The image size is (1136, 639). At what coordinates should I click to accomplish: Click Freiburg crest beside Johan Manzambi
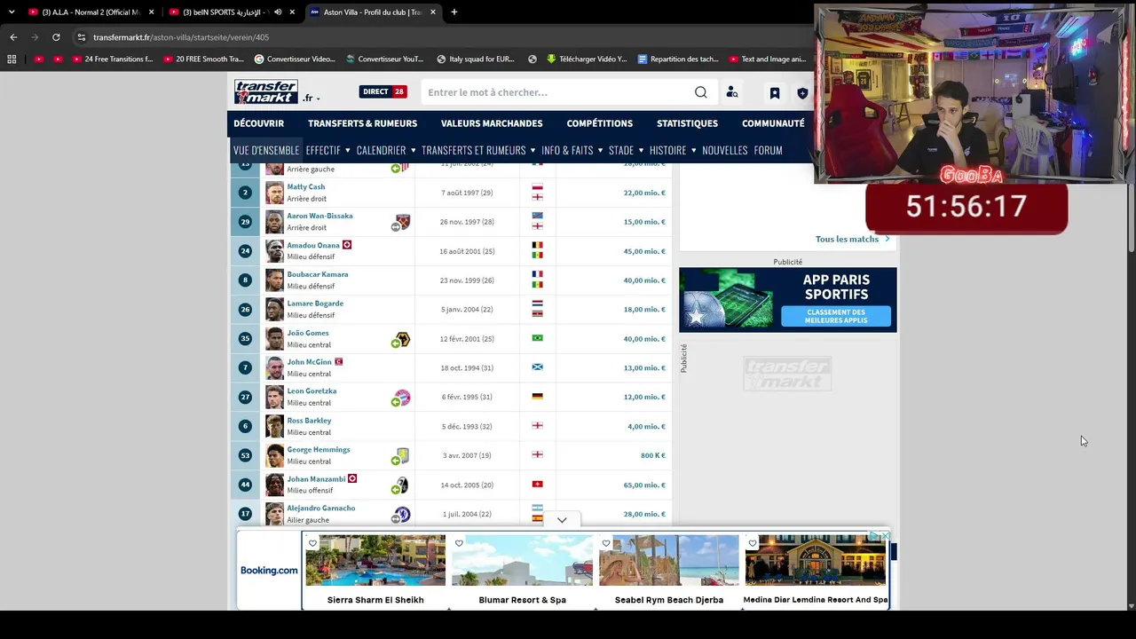[402, 485]
